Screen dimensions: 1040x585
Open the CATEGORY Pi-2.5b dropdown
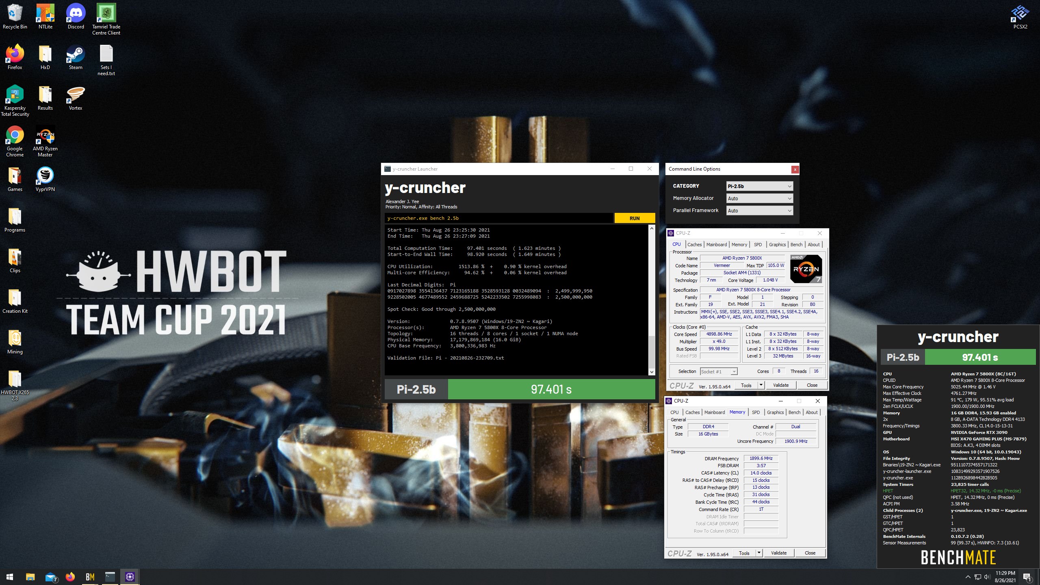click(759, 186)
